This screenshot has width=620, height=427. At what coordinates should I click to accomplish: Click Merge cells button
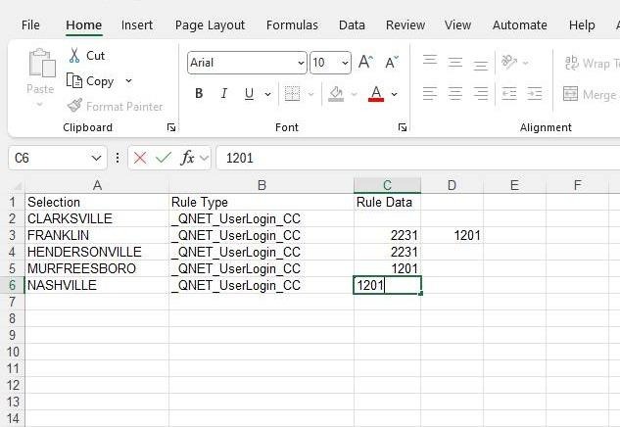pyautogui.click(x=591, y=94)
